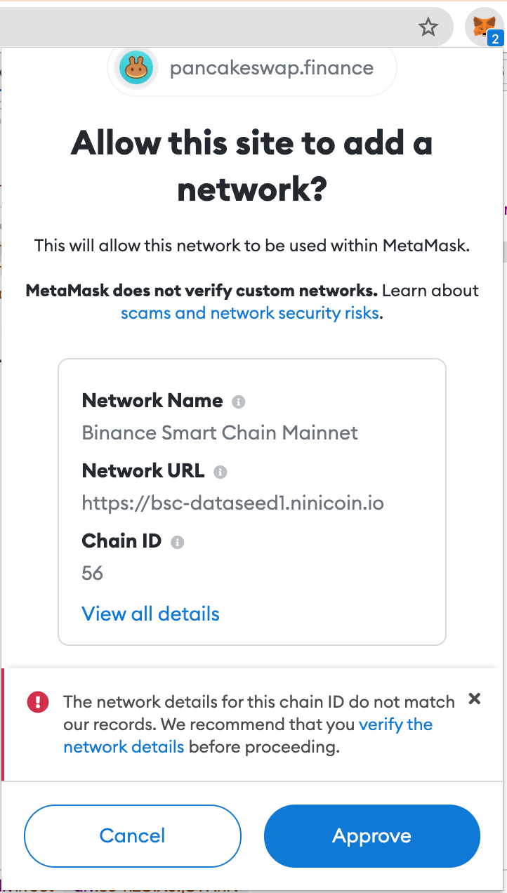Click the info icon beside Network Name
This screenshot has width=507, height=893.
[239, 402]
